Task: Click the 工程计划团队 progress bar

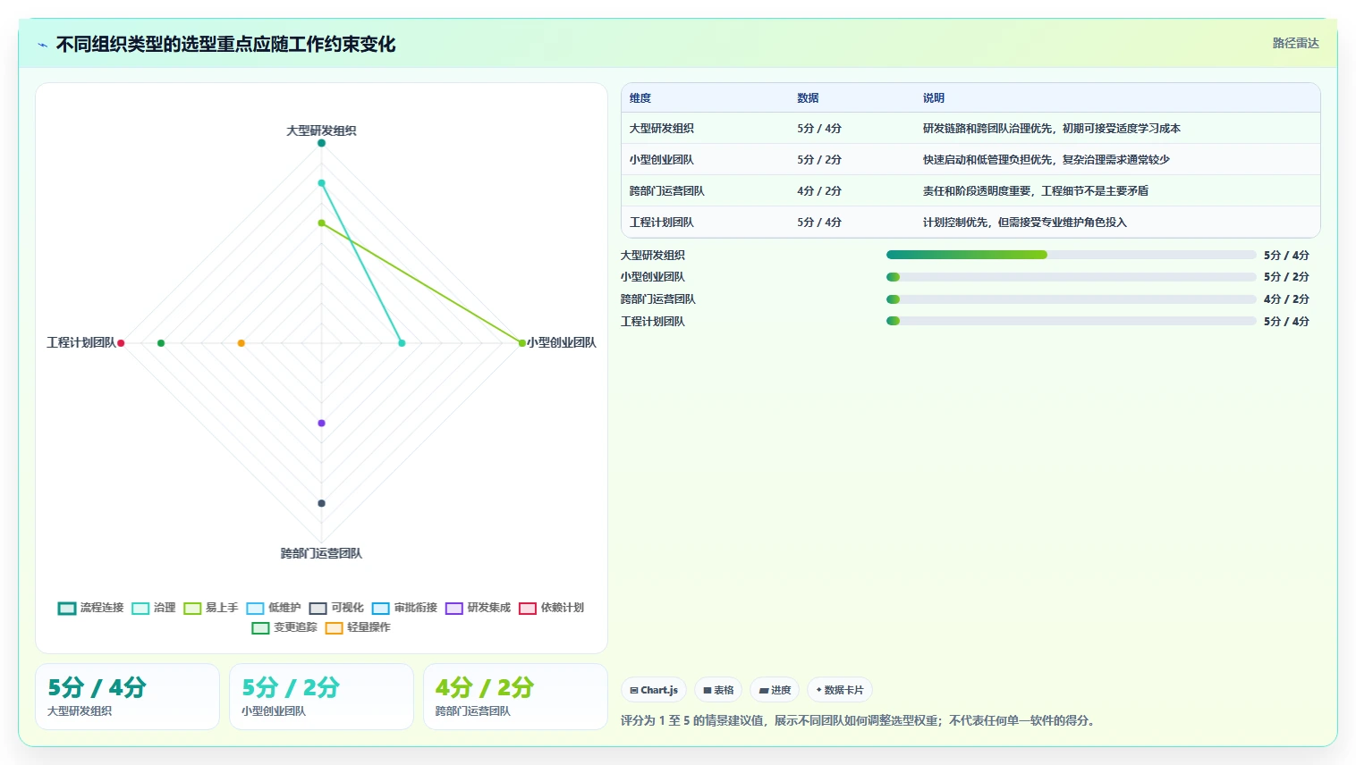Action: [x=1071, y=321]
